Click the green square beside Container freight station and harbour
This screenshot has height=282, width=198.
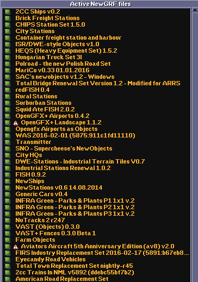[8, 38]
